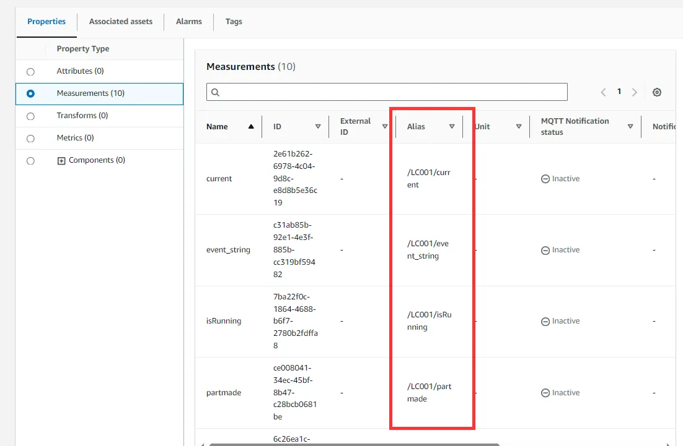Click the 'partmade' name cell
Screen dimensions: 683x446
(224, 393)
